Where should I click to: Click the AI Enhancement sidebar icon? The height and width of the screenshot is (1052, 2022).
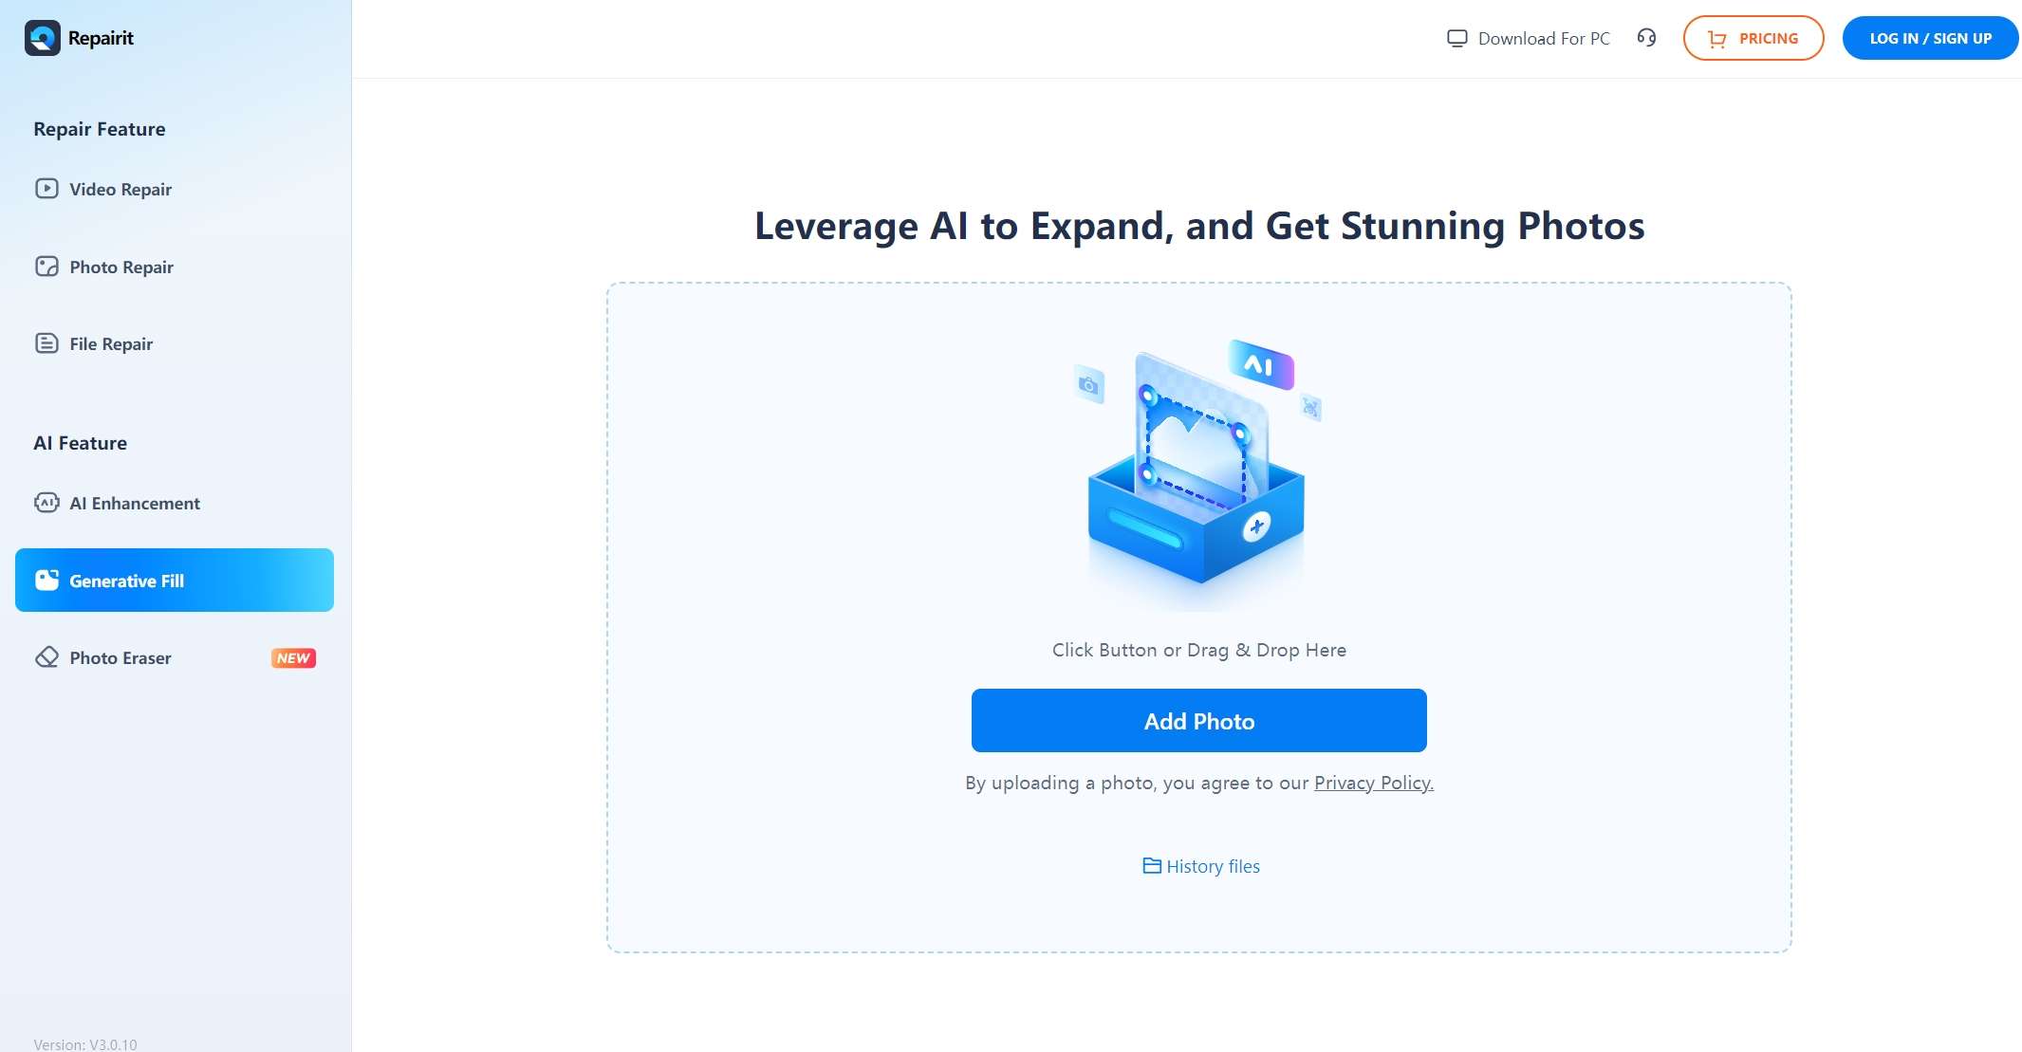click(x=45, y=501)
